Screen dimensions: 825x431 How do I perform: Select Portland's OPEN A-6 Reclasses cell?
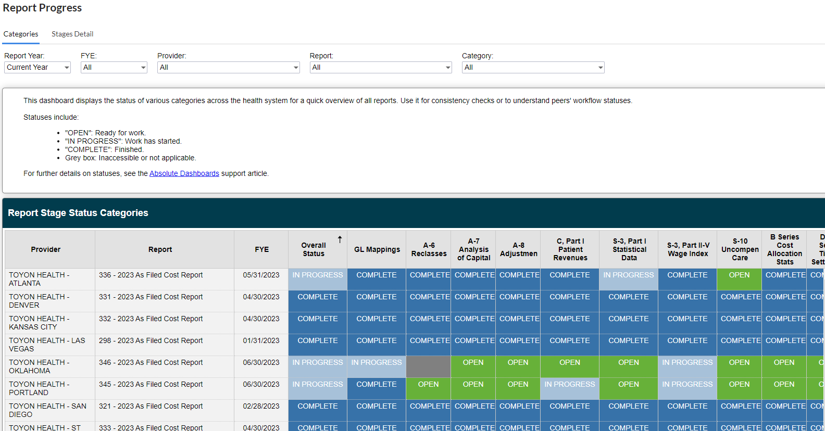point(429,388)
